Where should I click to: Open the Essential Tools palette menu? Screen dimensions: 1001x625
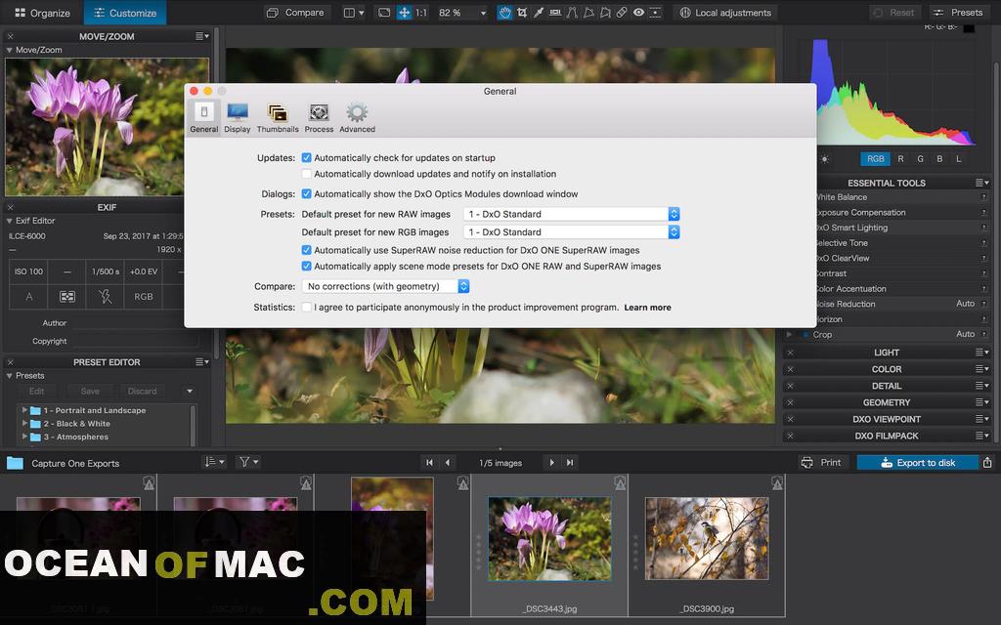coord(981,183)
